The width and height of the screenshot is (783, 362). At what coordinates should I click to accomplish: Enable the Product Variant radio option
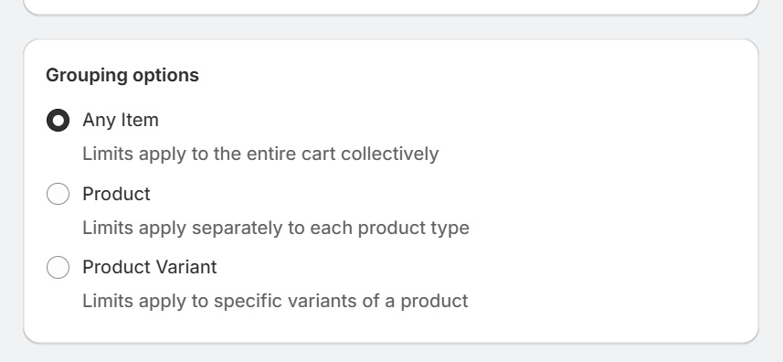(x=58, y=267)
